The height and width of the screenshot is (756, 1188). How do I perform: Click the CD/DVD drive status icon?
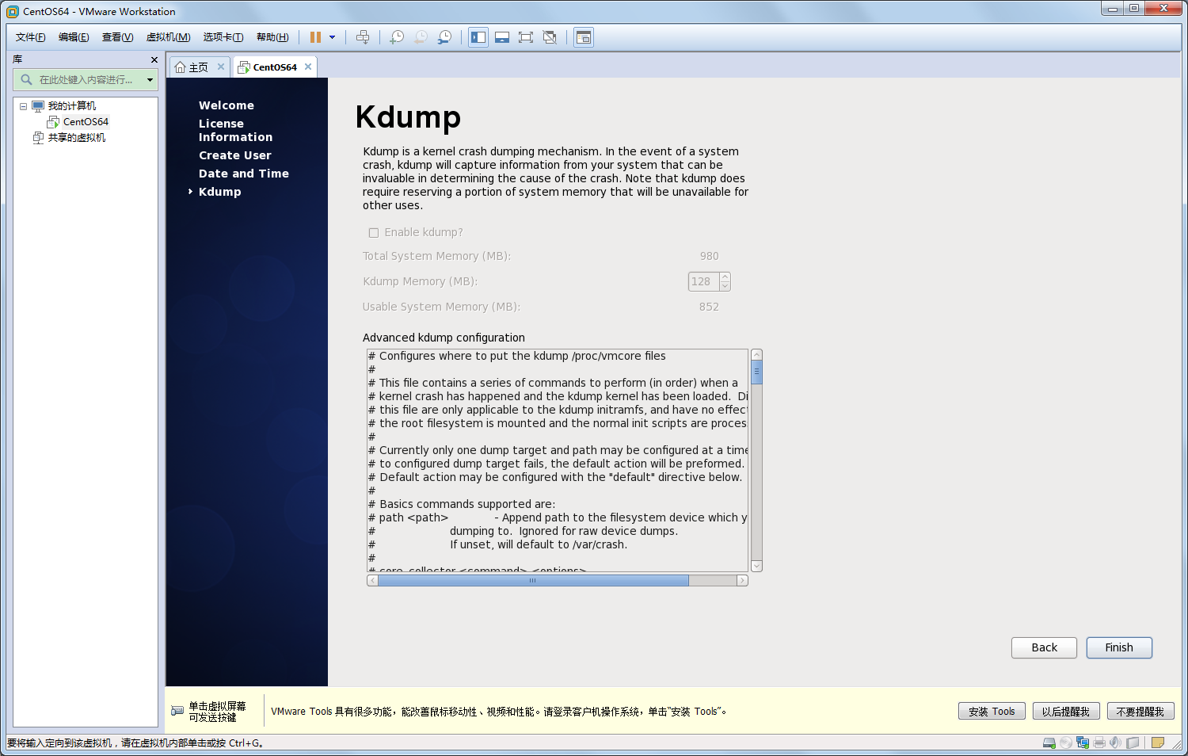1066,743
